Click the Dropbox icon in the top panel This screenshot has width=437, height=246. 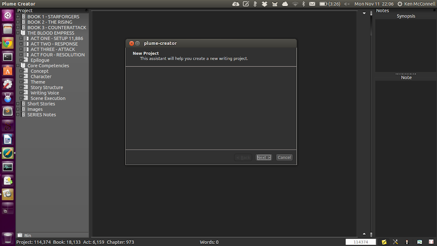tap(265, 4)
